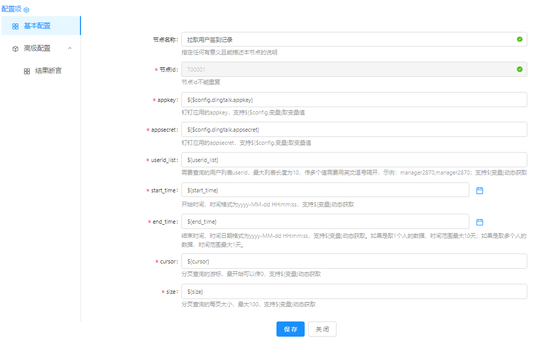555x357 pixels.
Task: Click the grid icon beside 基本配置
Action: (x=15, y=26)
